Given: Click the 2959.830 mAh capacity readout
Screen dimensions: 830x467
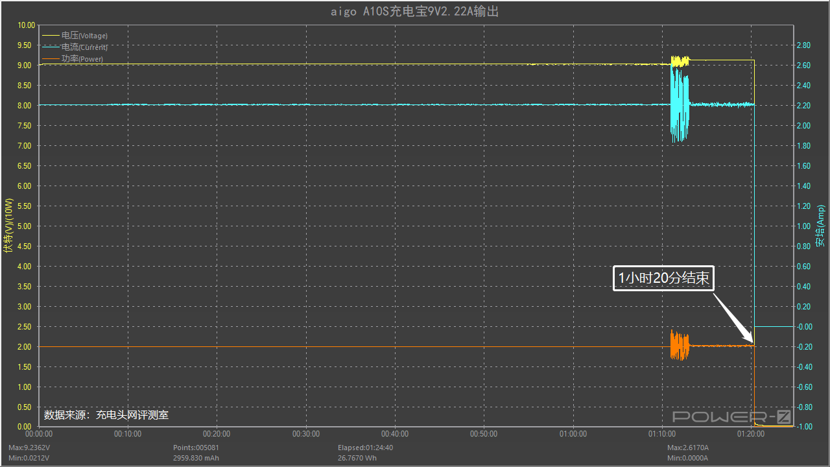Looking at the screenshot, I should [x=196, y=458].
